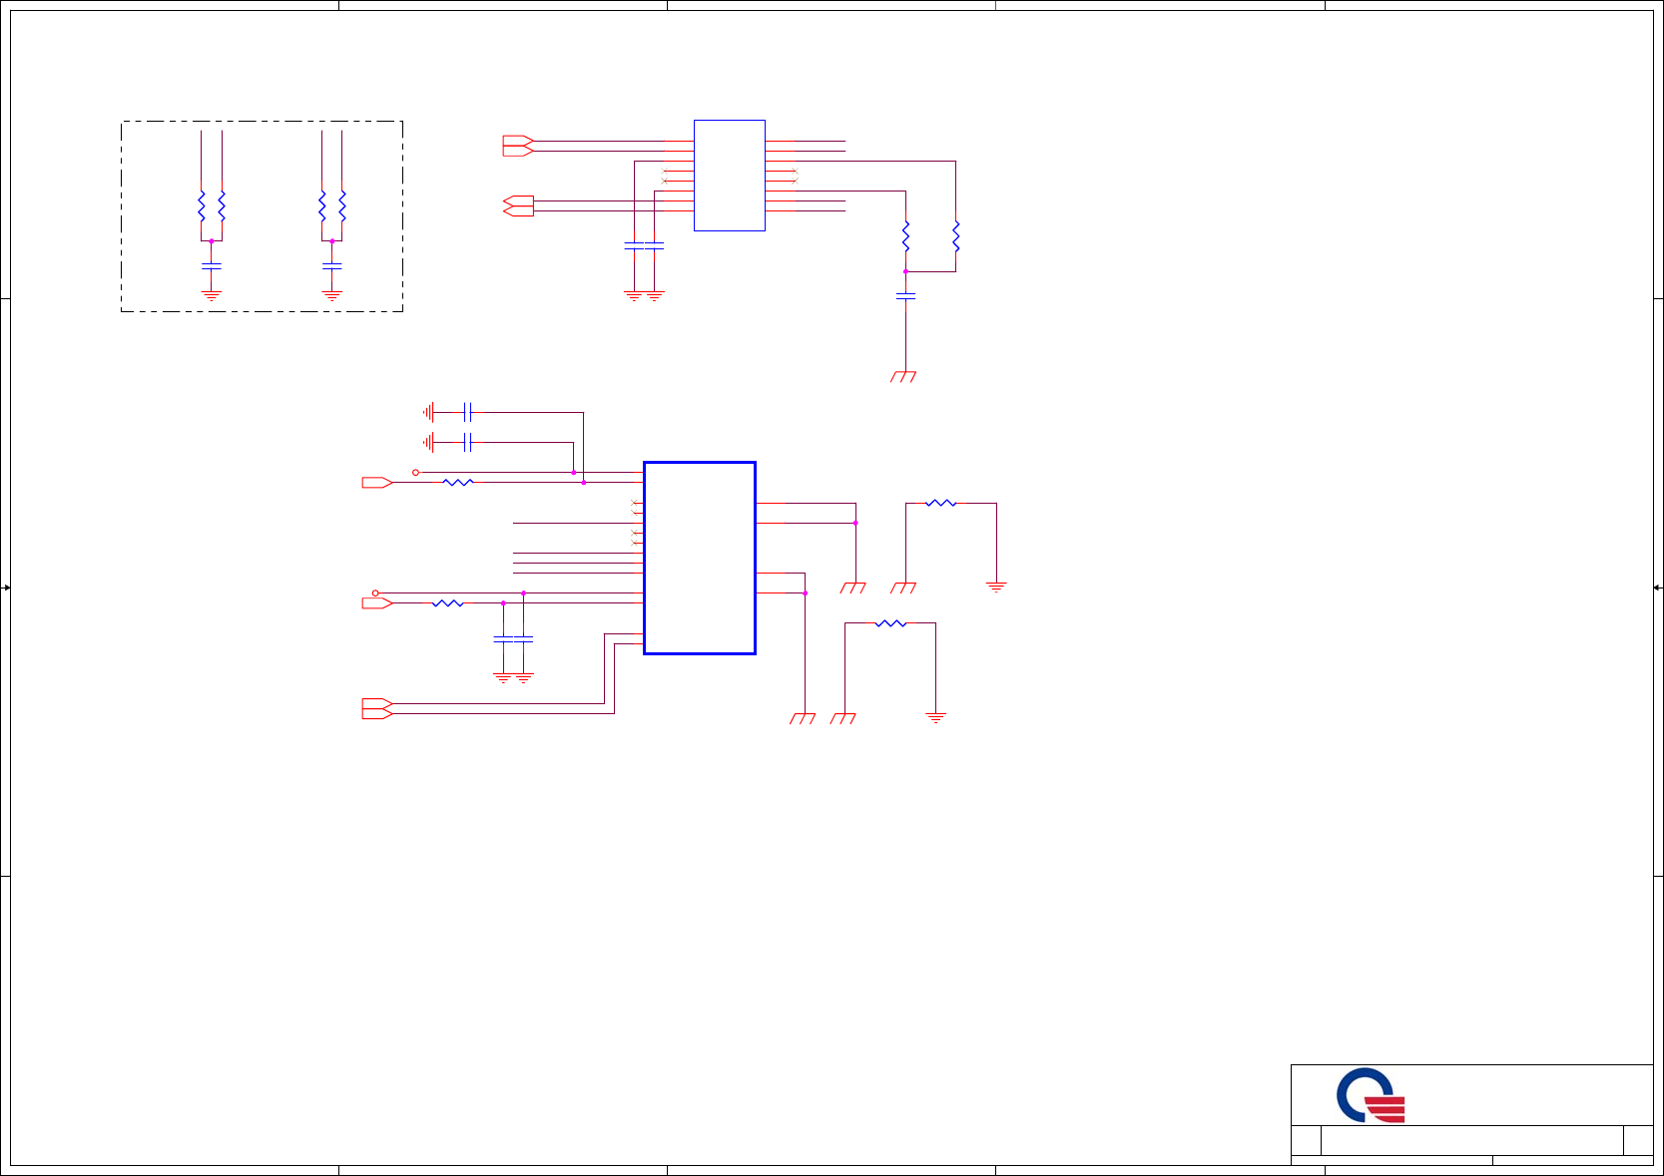This screenshot has width=1664, height=1176.
Task: Click the test point circle above the top input port
Action: pos(415,473)
